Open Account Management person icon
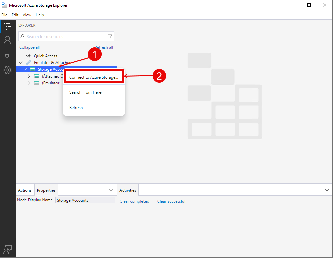This screenshot has width=333, height=258. (x=7, y=40)
